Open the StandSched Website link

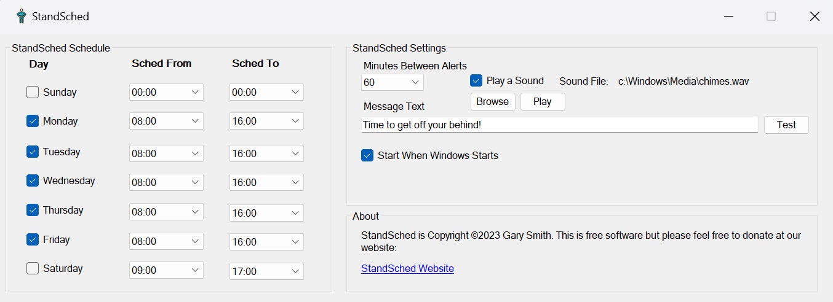pyautogui.click(x=407, y=268)
